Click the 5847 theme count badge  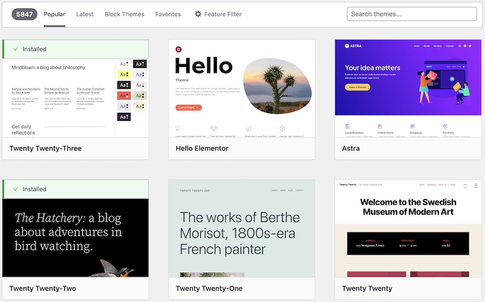coord(24,14)
